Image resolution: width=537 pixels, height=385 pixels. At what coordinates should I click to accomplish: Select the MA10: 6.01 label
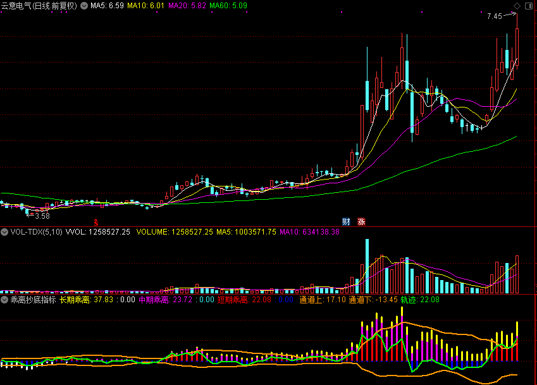[145, 6]
